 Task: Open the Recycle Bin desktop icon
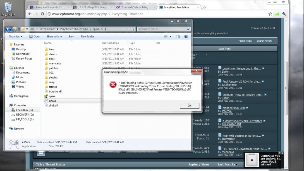coord(8,9)
